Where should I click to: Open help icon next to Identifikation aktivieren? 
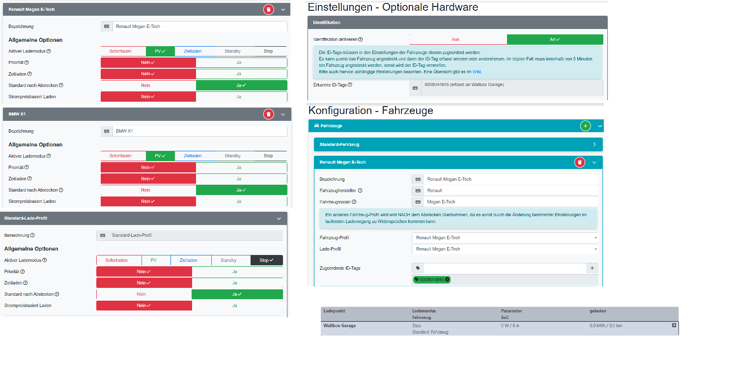pos(361,39)
